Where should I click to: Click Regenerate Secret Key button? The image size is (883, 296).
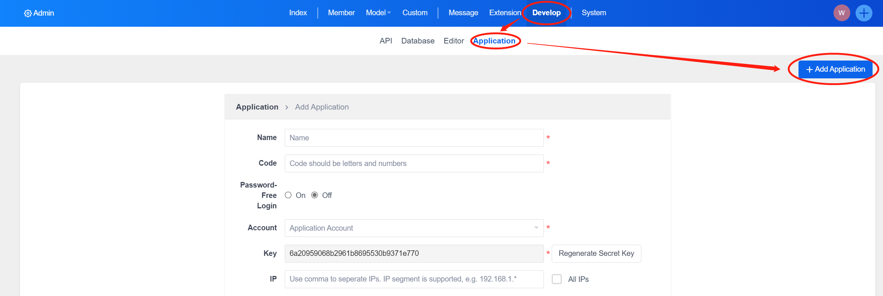596,254
